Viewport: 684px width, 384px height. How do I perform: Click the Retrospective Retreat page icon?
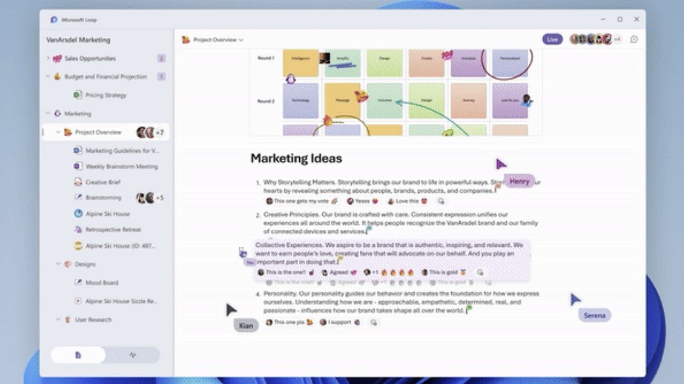pyautogui.click(x=78, y=230)
